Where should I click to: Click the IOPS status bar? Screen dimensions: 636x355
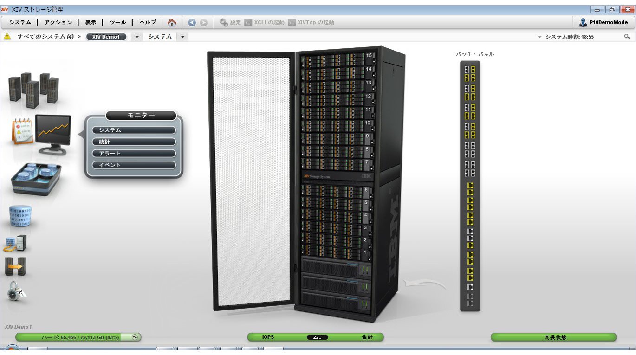pyautogui.click(x=316, y=337)
